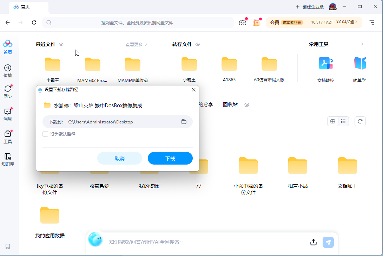This screenshot has height=256, width=383.
Task: Click the browse folder icon in download path
Action: click(184, 122)
